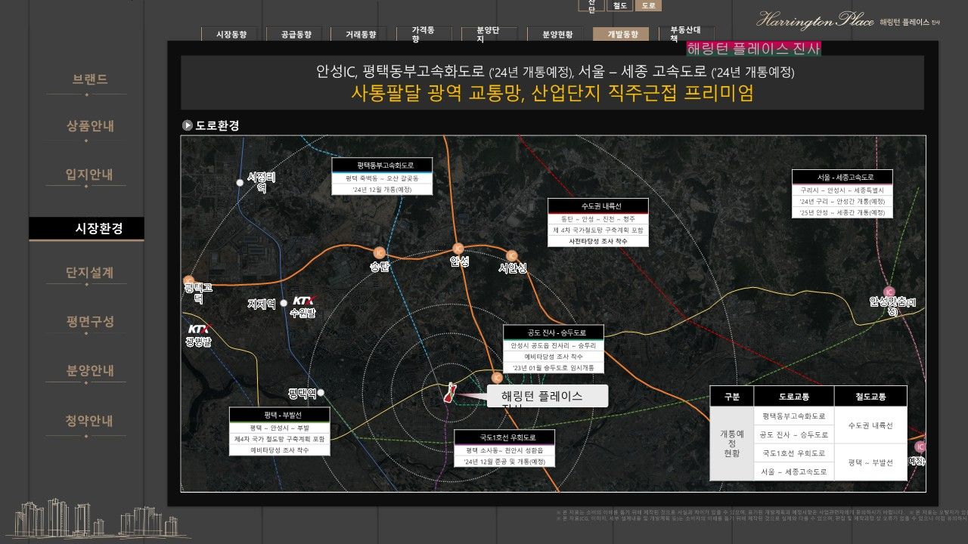The image size is (968, 544).
Task: Switch to the 가격동향 tab
Action: tap(424, 34)
